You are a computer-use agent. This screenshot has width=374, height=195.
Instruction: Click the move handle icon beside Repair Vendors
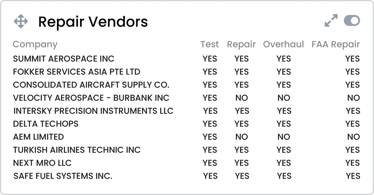[x=21, y=21]
